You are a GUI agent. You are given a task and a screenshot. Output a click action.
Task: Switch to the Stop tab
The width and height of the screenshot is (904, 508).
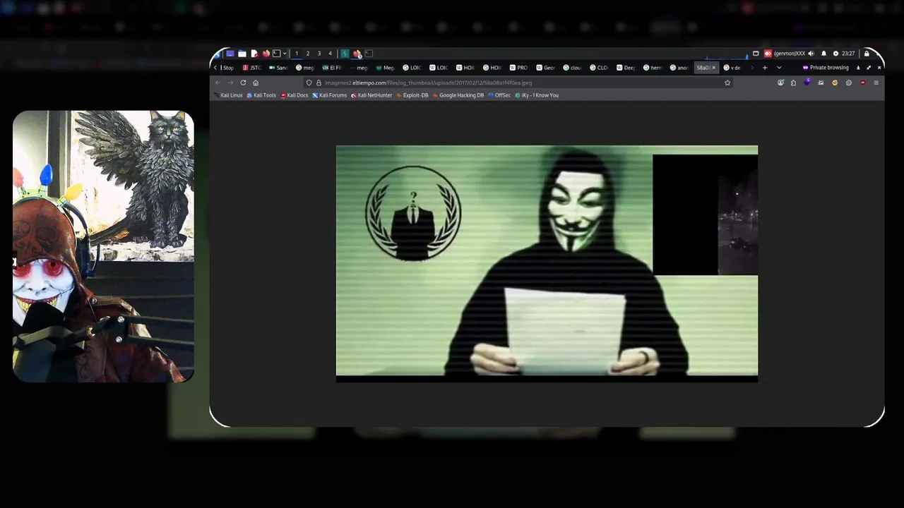(227, 68)
